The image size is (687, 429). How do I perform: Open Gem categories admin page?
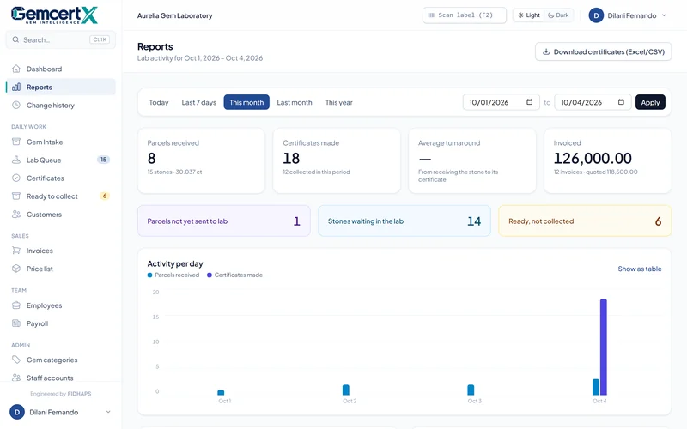tap(61, 360)
